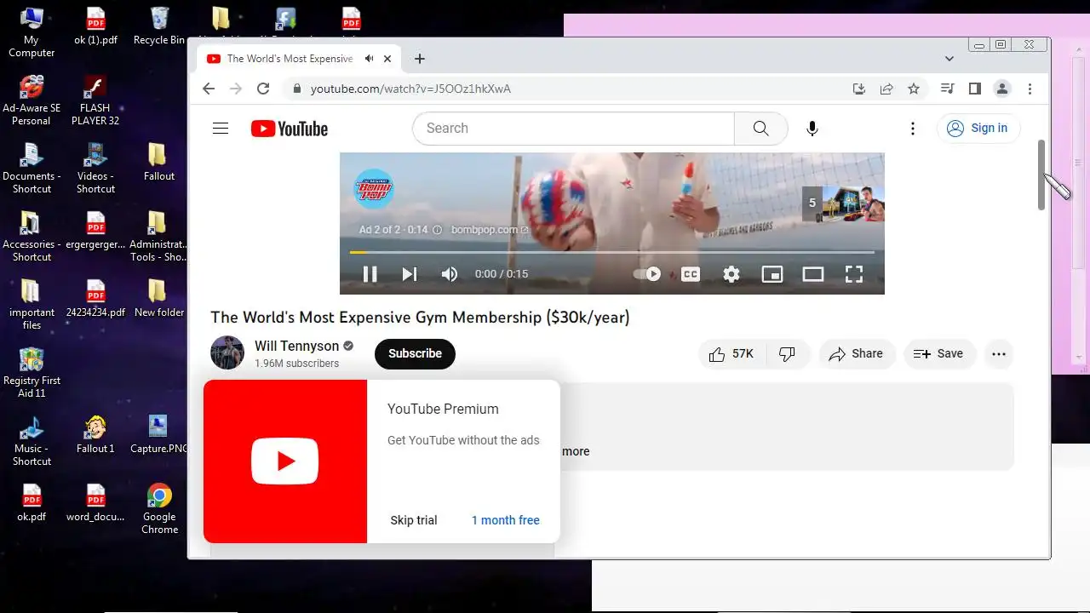
Task: Select the 24234234.pdf desktop file
Action: (x=95, y=298)
